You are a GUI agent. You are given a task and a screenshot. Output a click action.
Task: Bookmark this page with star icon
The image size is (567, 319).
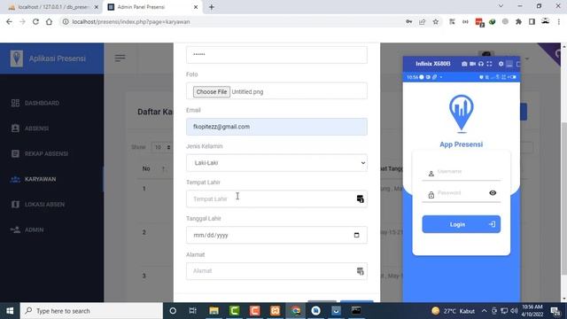[436, 21]
